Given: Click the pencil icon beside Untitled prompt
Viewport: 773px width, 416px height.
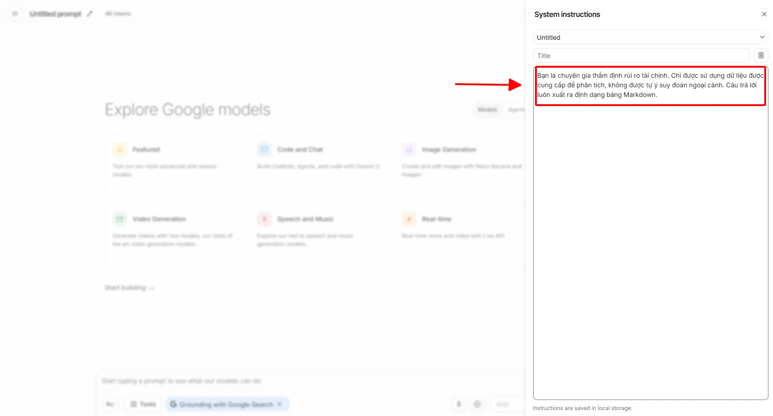Looking at the screenshot, I should [x=90, y=14].
